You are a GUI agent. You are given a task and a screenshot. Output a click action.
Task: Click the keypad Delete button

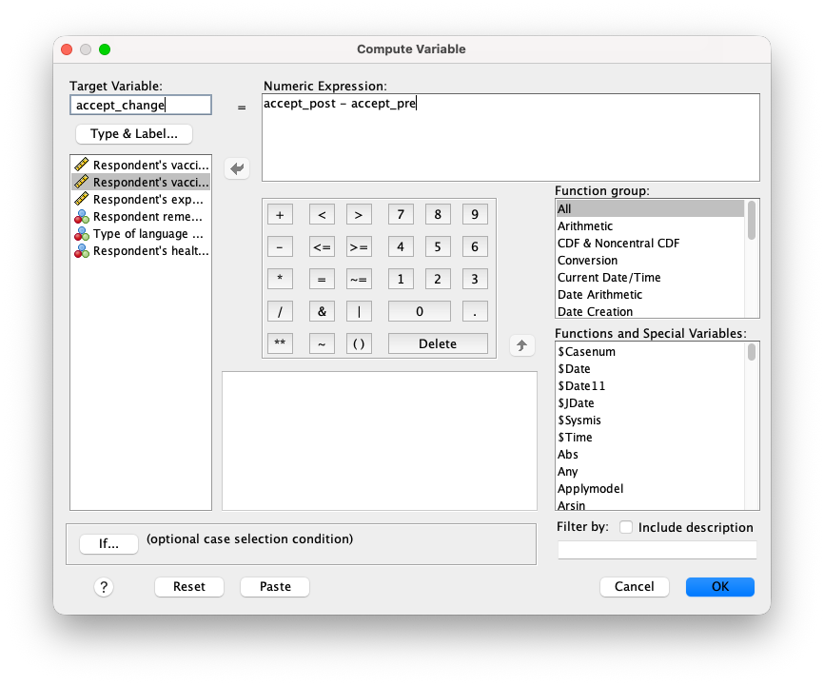(x=438, y=343)
